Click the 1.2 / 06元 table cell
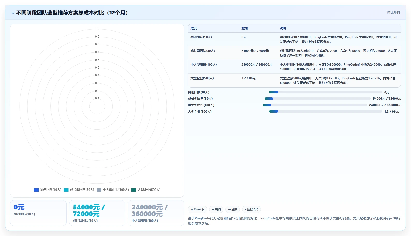The height and width of the screenshot is (236, 411). [x=248, y=78]
